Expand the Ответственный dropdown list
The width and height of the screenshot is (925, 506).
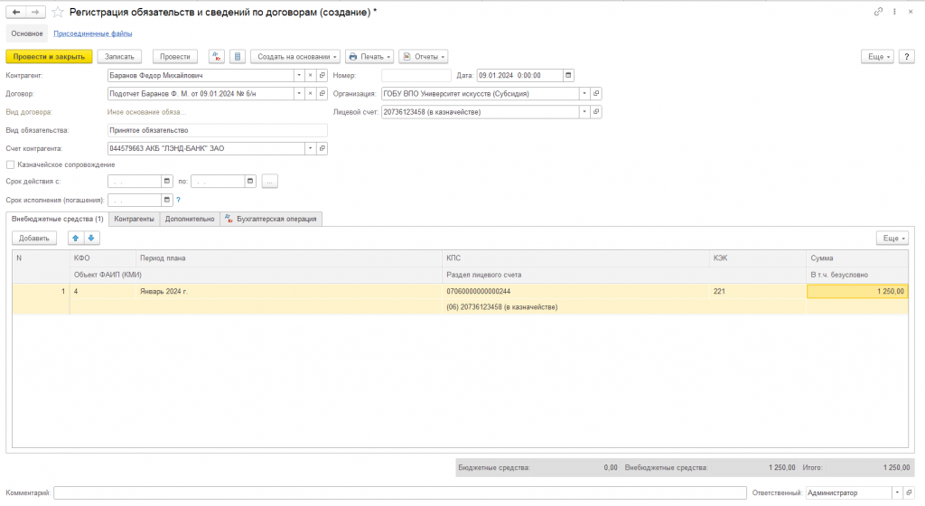(897, 493)
